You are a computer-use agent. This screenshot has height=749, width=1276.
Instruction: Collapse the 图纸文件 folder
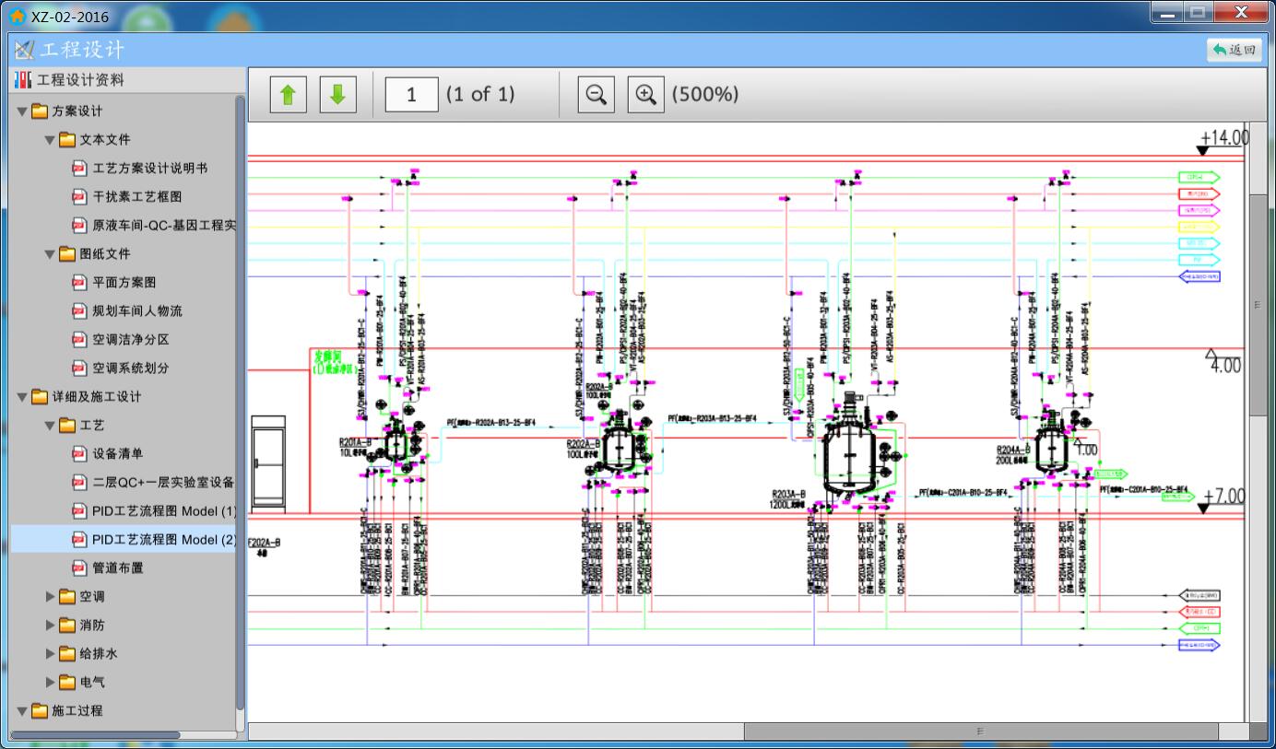pyautogui.click(x=51, y=254)
